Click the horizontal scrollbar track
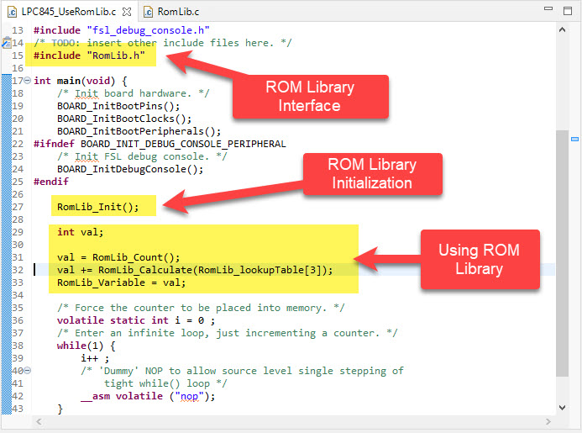582x433 pixels. (294, 420)
